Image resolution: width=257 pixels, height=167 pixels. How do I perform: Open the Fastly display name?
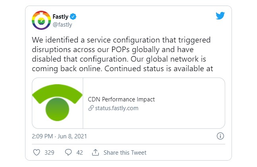coord(60,17)
